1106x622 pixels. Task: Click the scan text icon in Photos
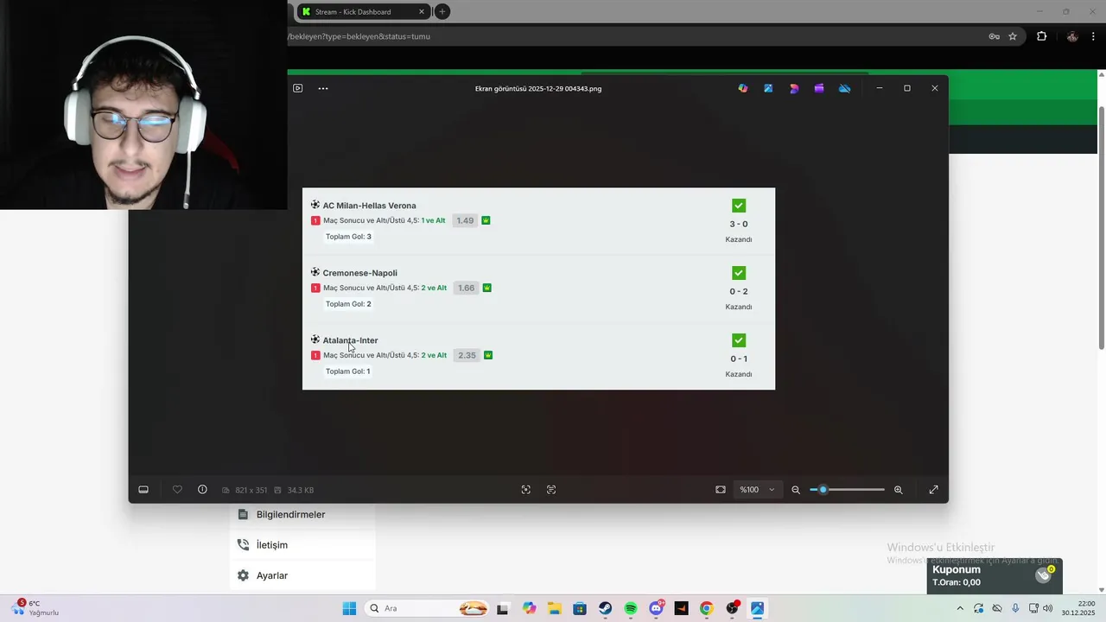551,490
